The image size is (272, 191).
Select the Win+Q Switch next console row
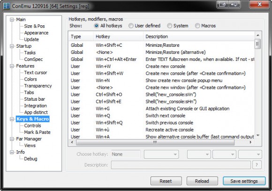(161, 116)
